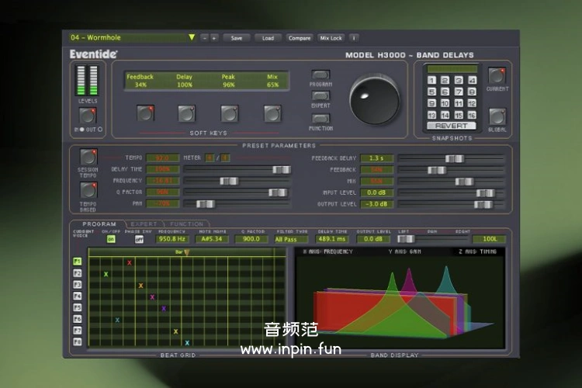The image size is (582, 388).
Task: Click the Delay soft key knob
Action: pyautogui.click(x=186, y=113)
